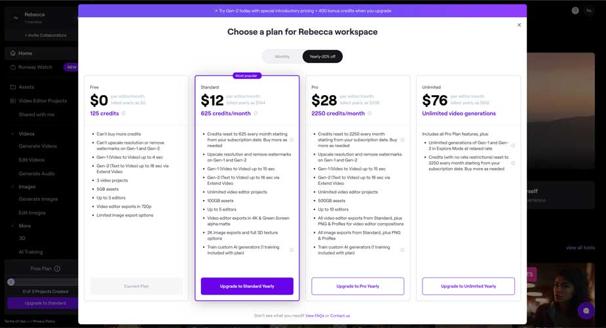Open Shared with me in sidebar

(37, 115)
